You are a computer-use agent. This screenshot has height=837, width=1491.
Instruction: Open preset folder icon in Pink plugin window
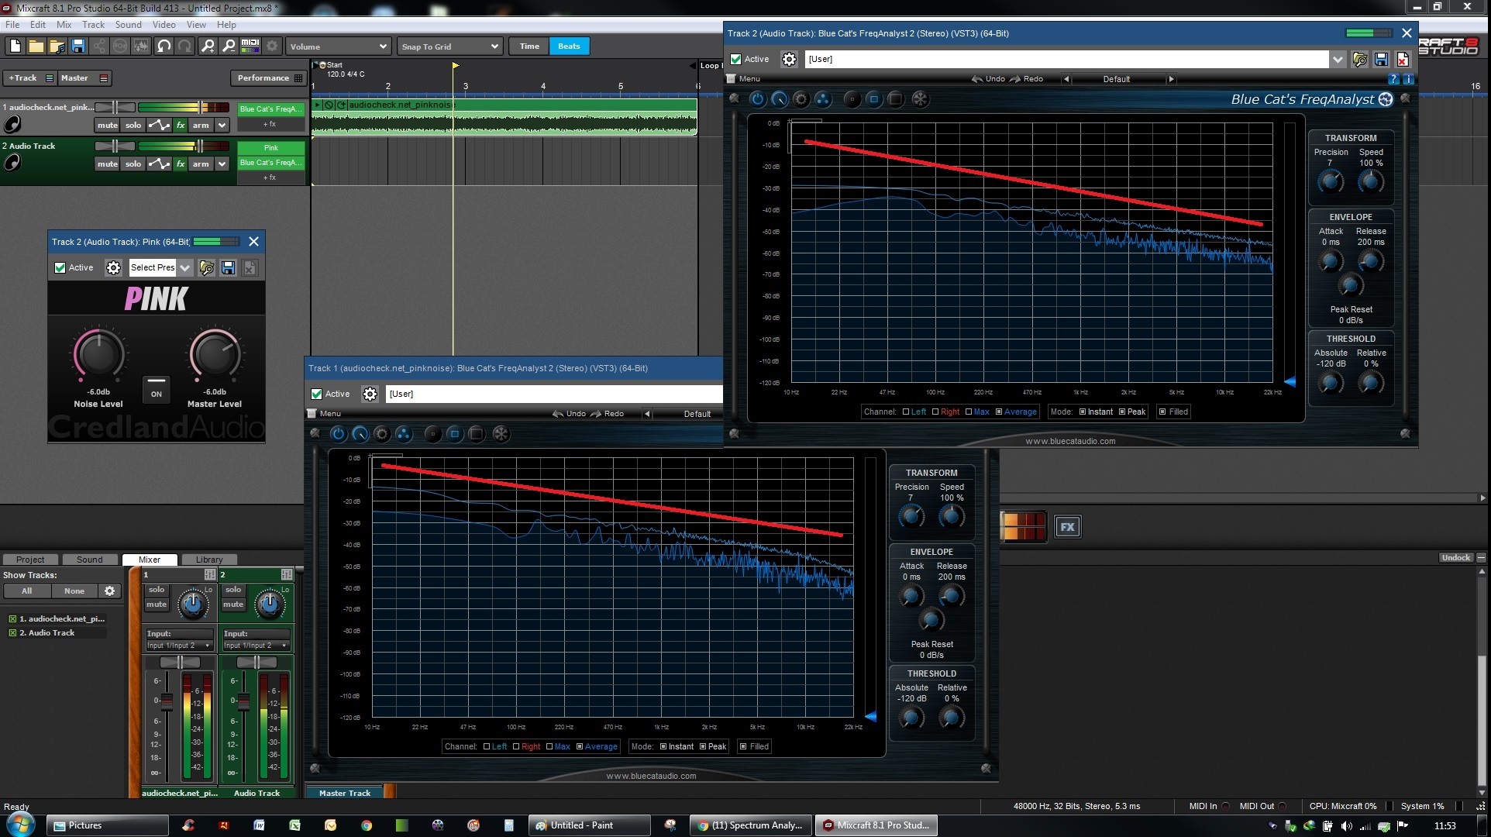click(206, 267)
